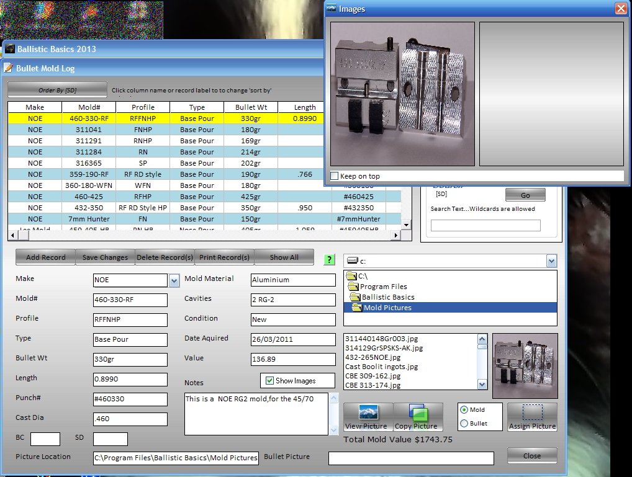Screen dimensions: 632x477
Task: Expand the drive selection dropdown
Action: pos(551,261)
